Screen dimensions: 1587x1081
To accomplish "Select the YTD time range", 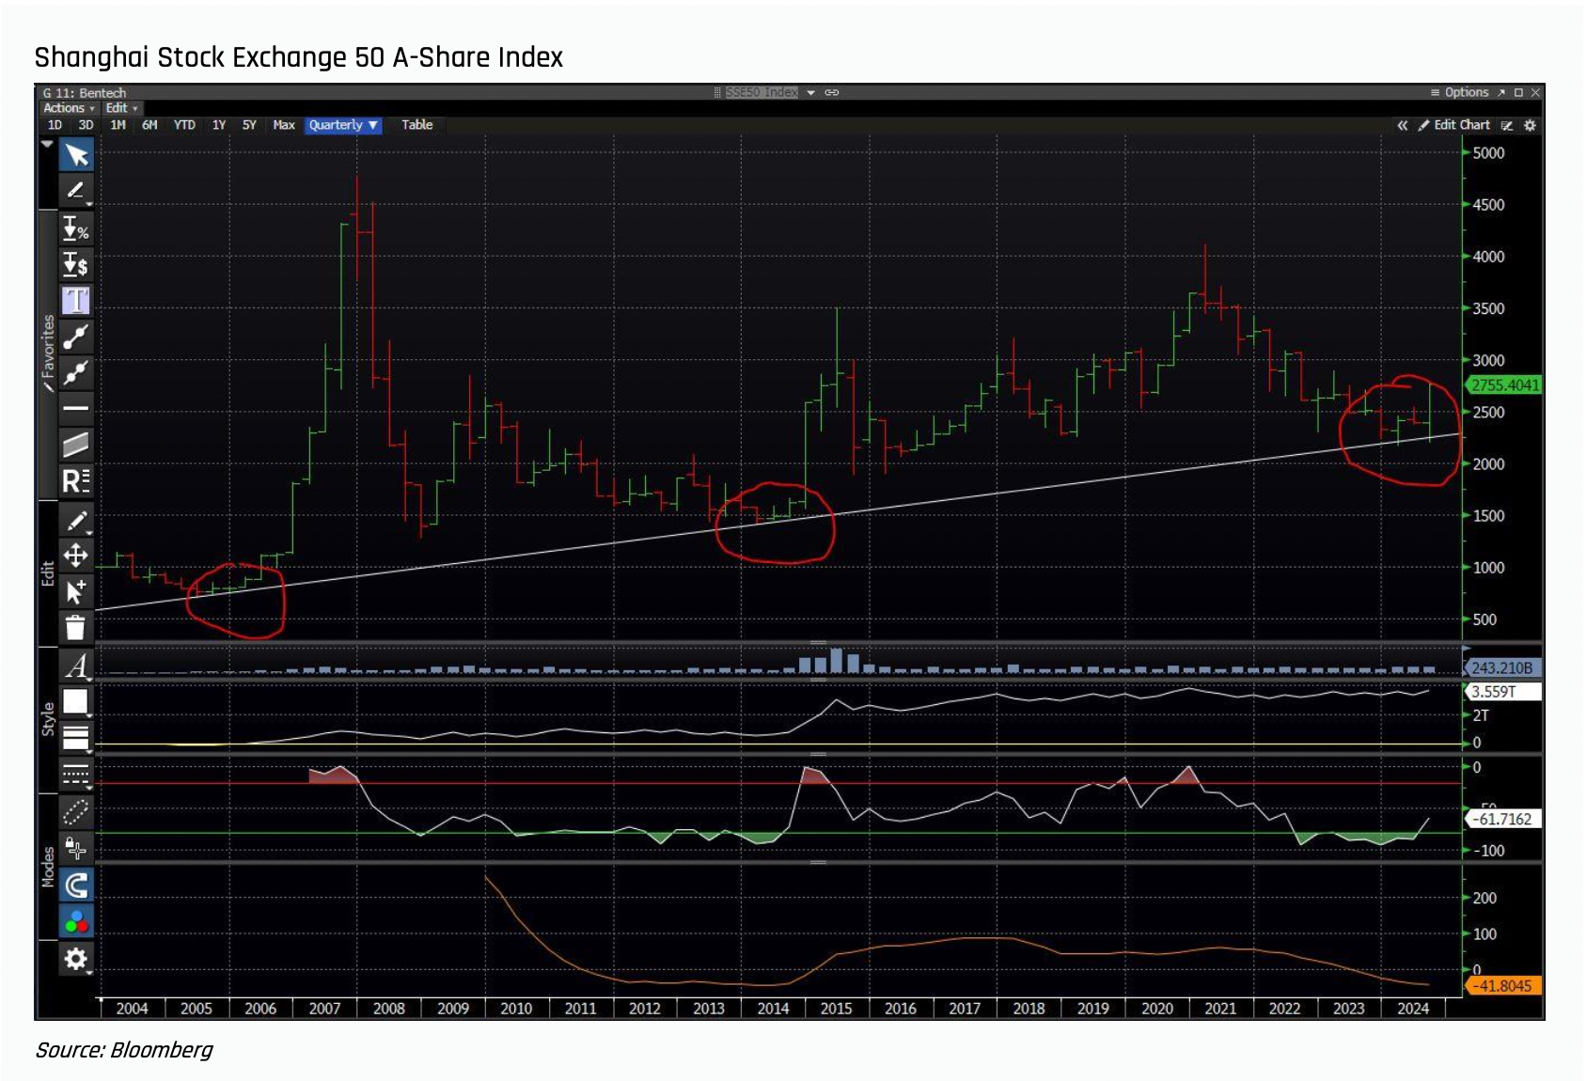I will point(184,125).
